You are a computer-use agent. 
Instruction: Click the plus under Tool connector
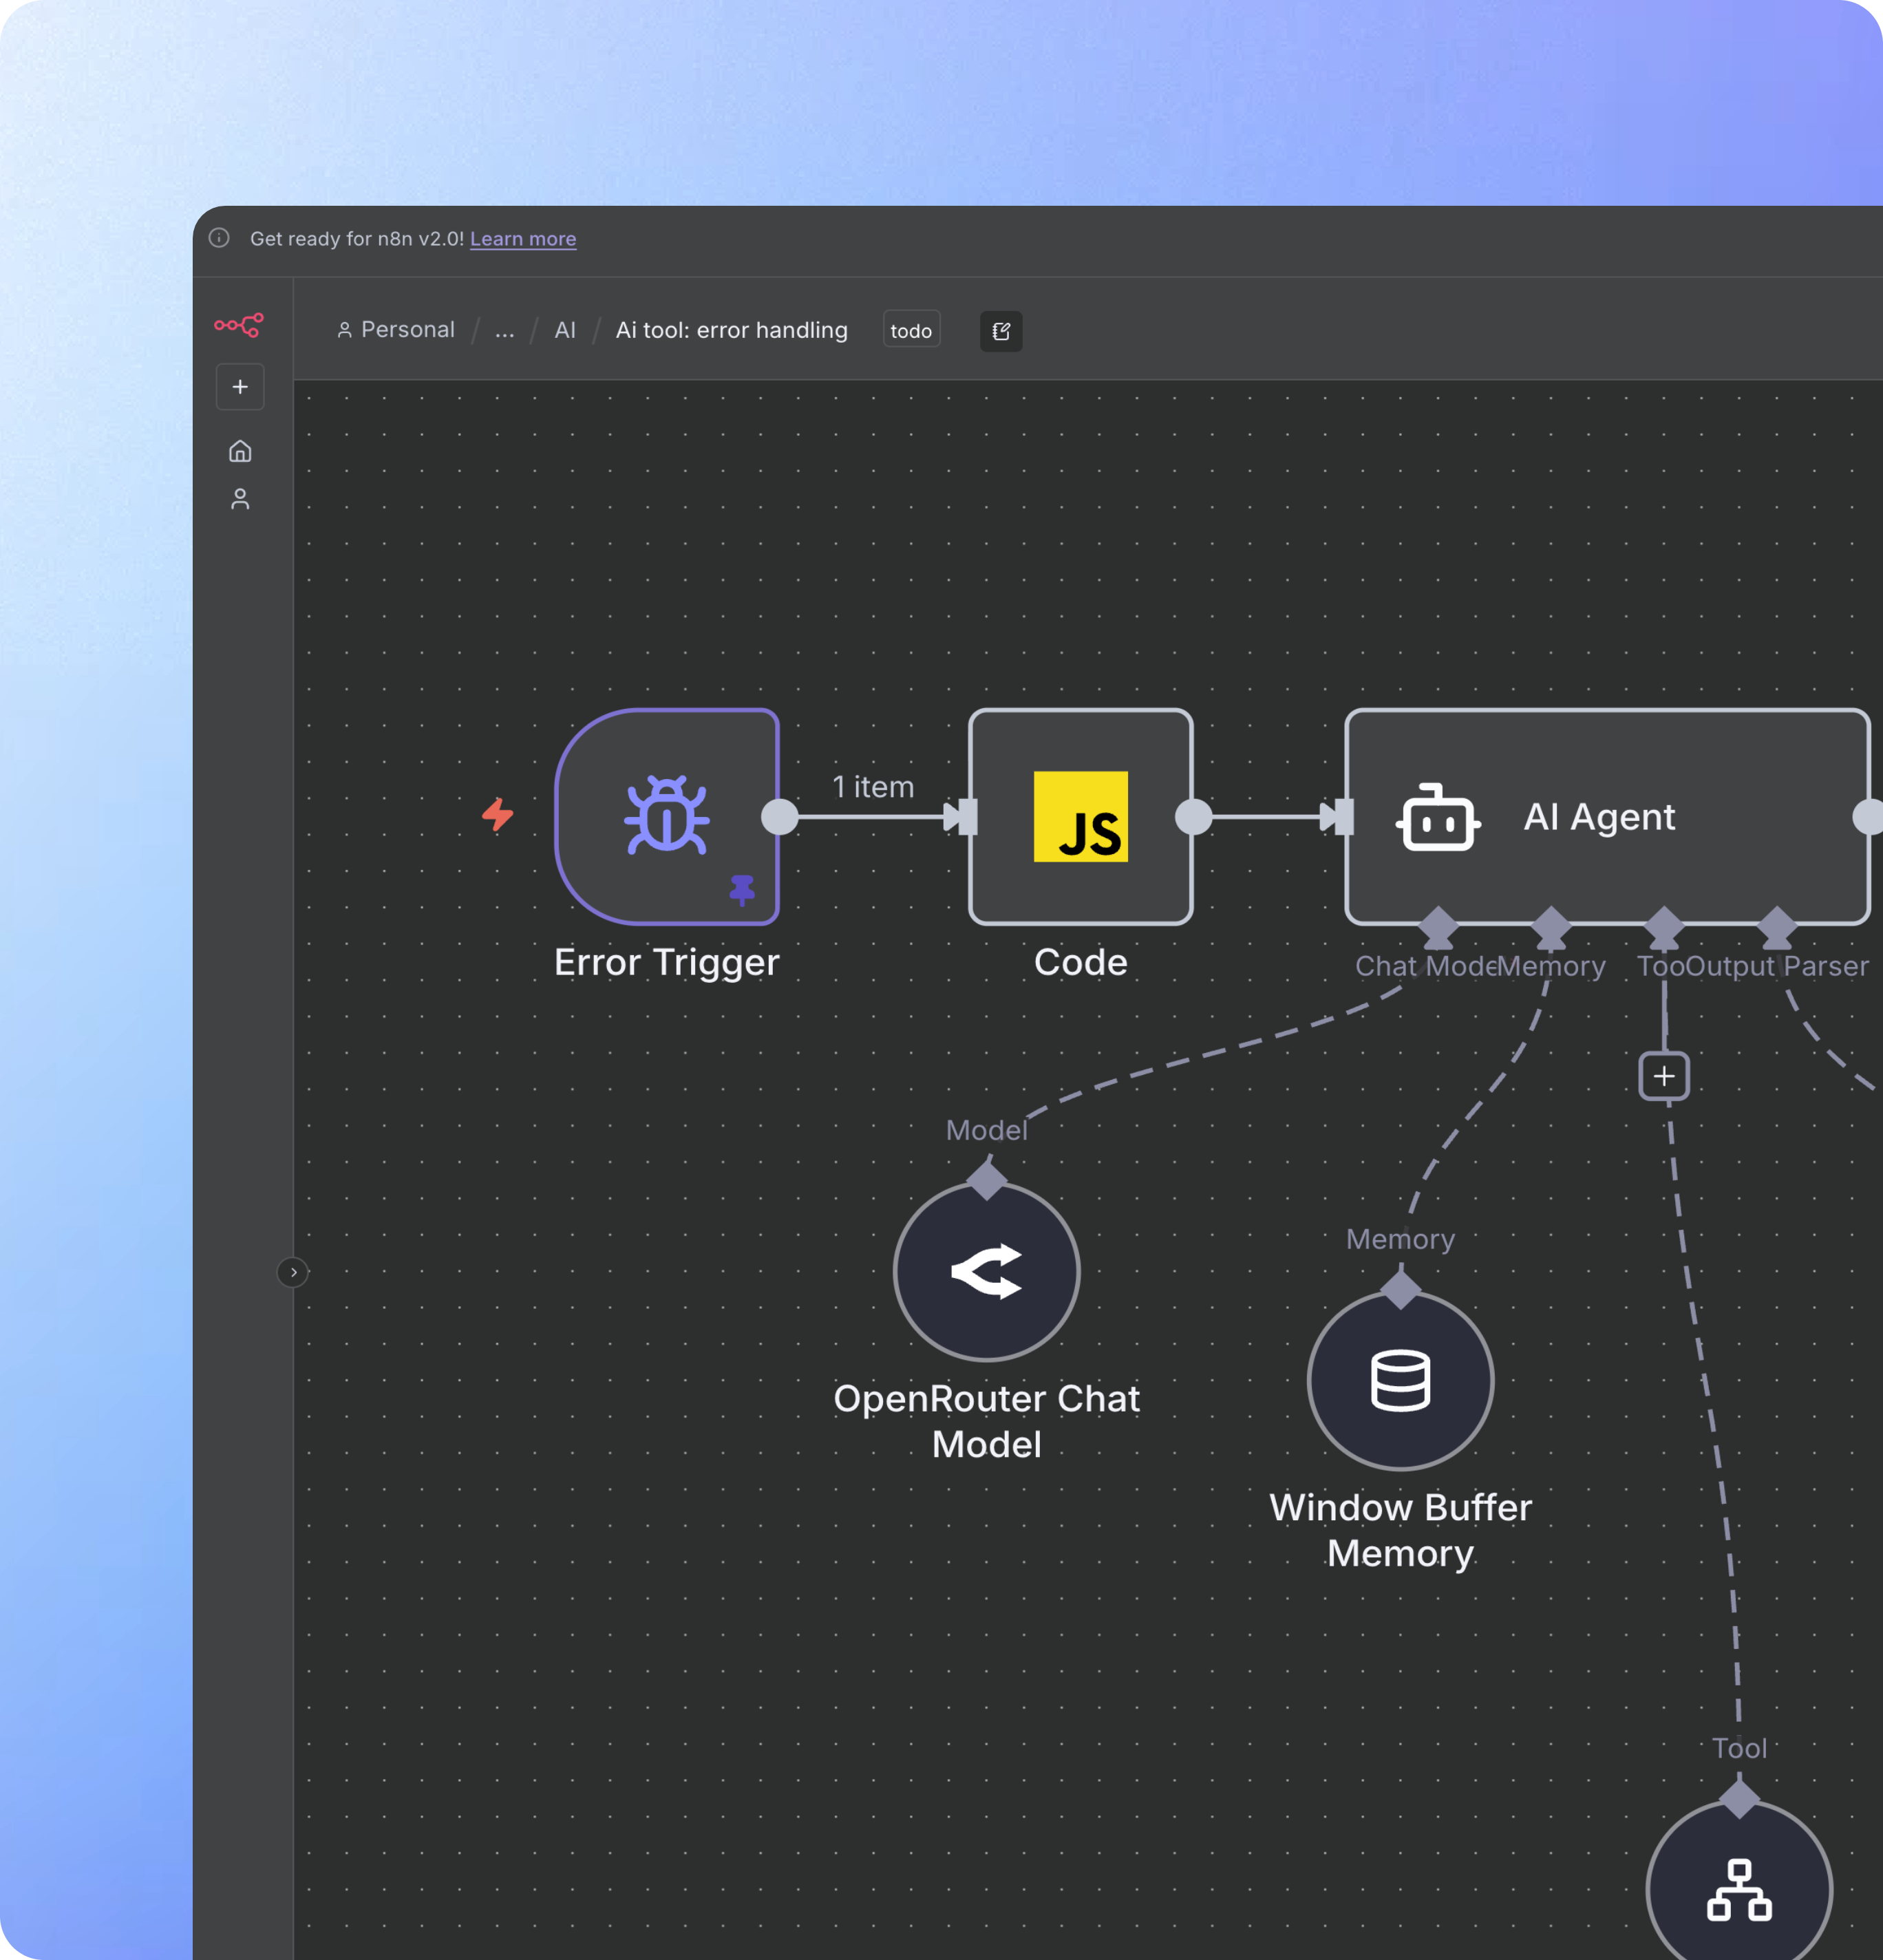(1664, 1076)
